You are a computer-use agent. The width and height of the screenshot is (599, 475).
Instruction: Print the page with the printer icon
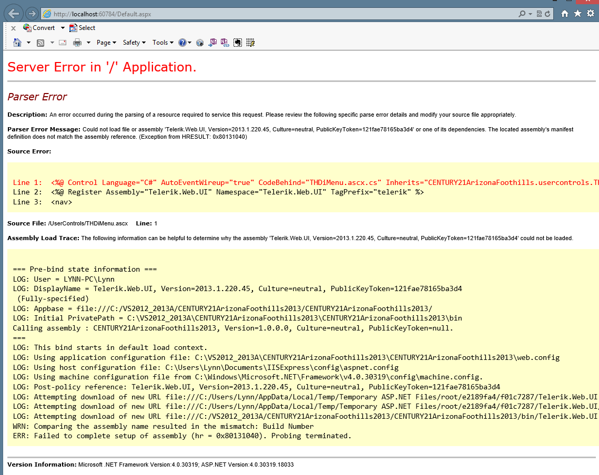(x=77, y=43)
